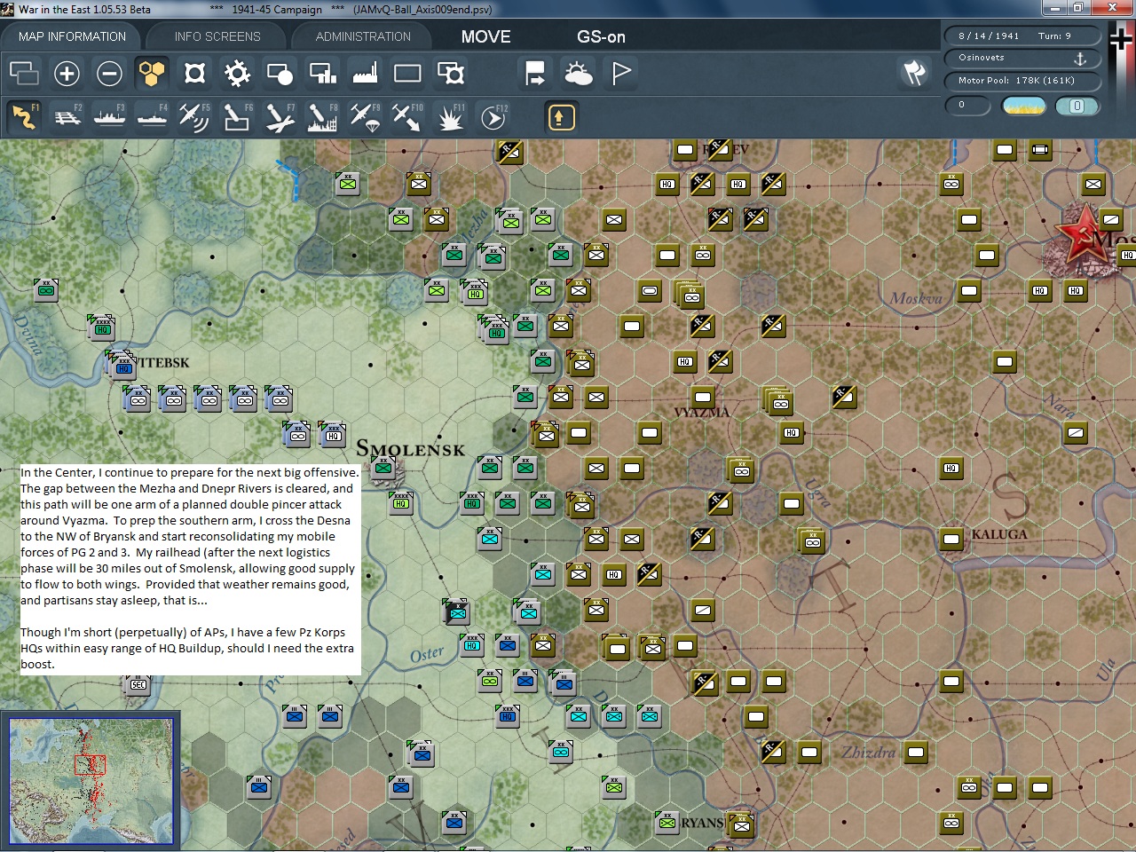Select F5 air recon mode icon
1136x852 pixels.
(194, 117)
